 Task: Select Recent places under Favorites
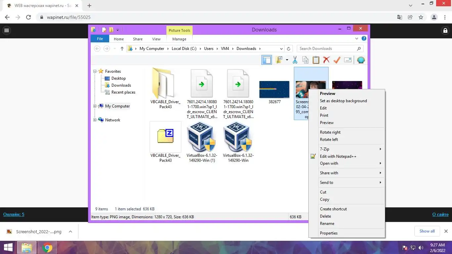[123, 92]
